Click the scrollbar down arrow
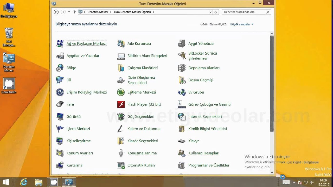333x187 pixels. (x=272, y=172)
